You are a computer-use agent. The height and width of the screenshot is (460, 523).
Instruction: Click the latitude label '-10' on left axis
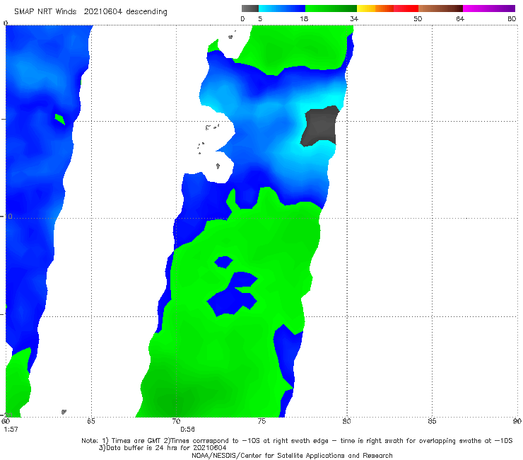coord(7,217)
